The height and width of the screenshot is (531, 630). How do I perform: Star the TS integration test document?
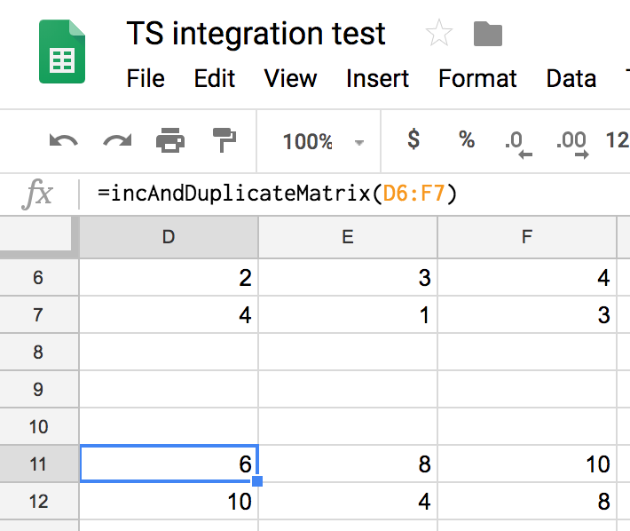point(438,33)
